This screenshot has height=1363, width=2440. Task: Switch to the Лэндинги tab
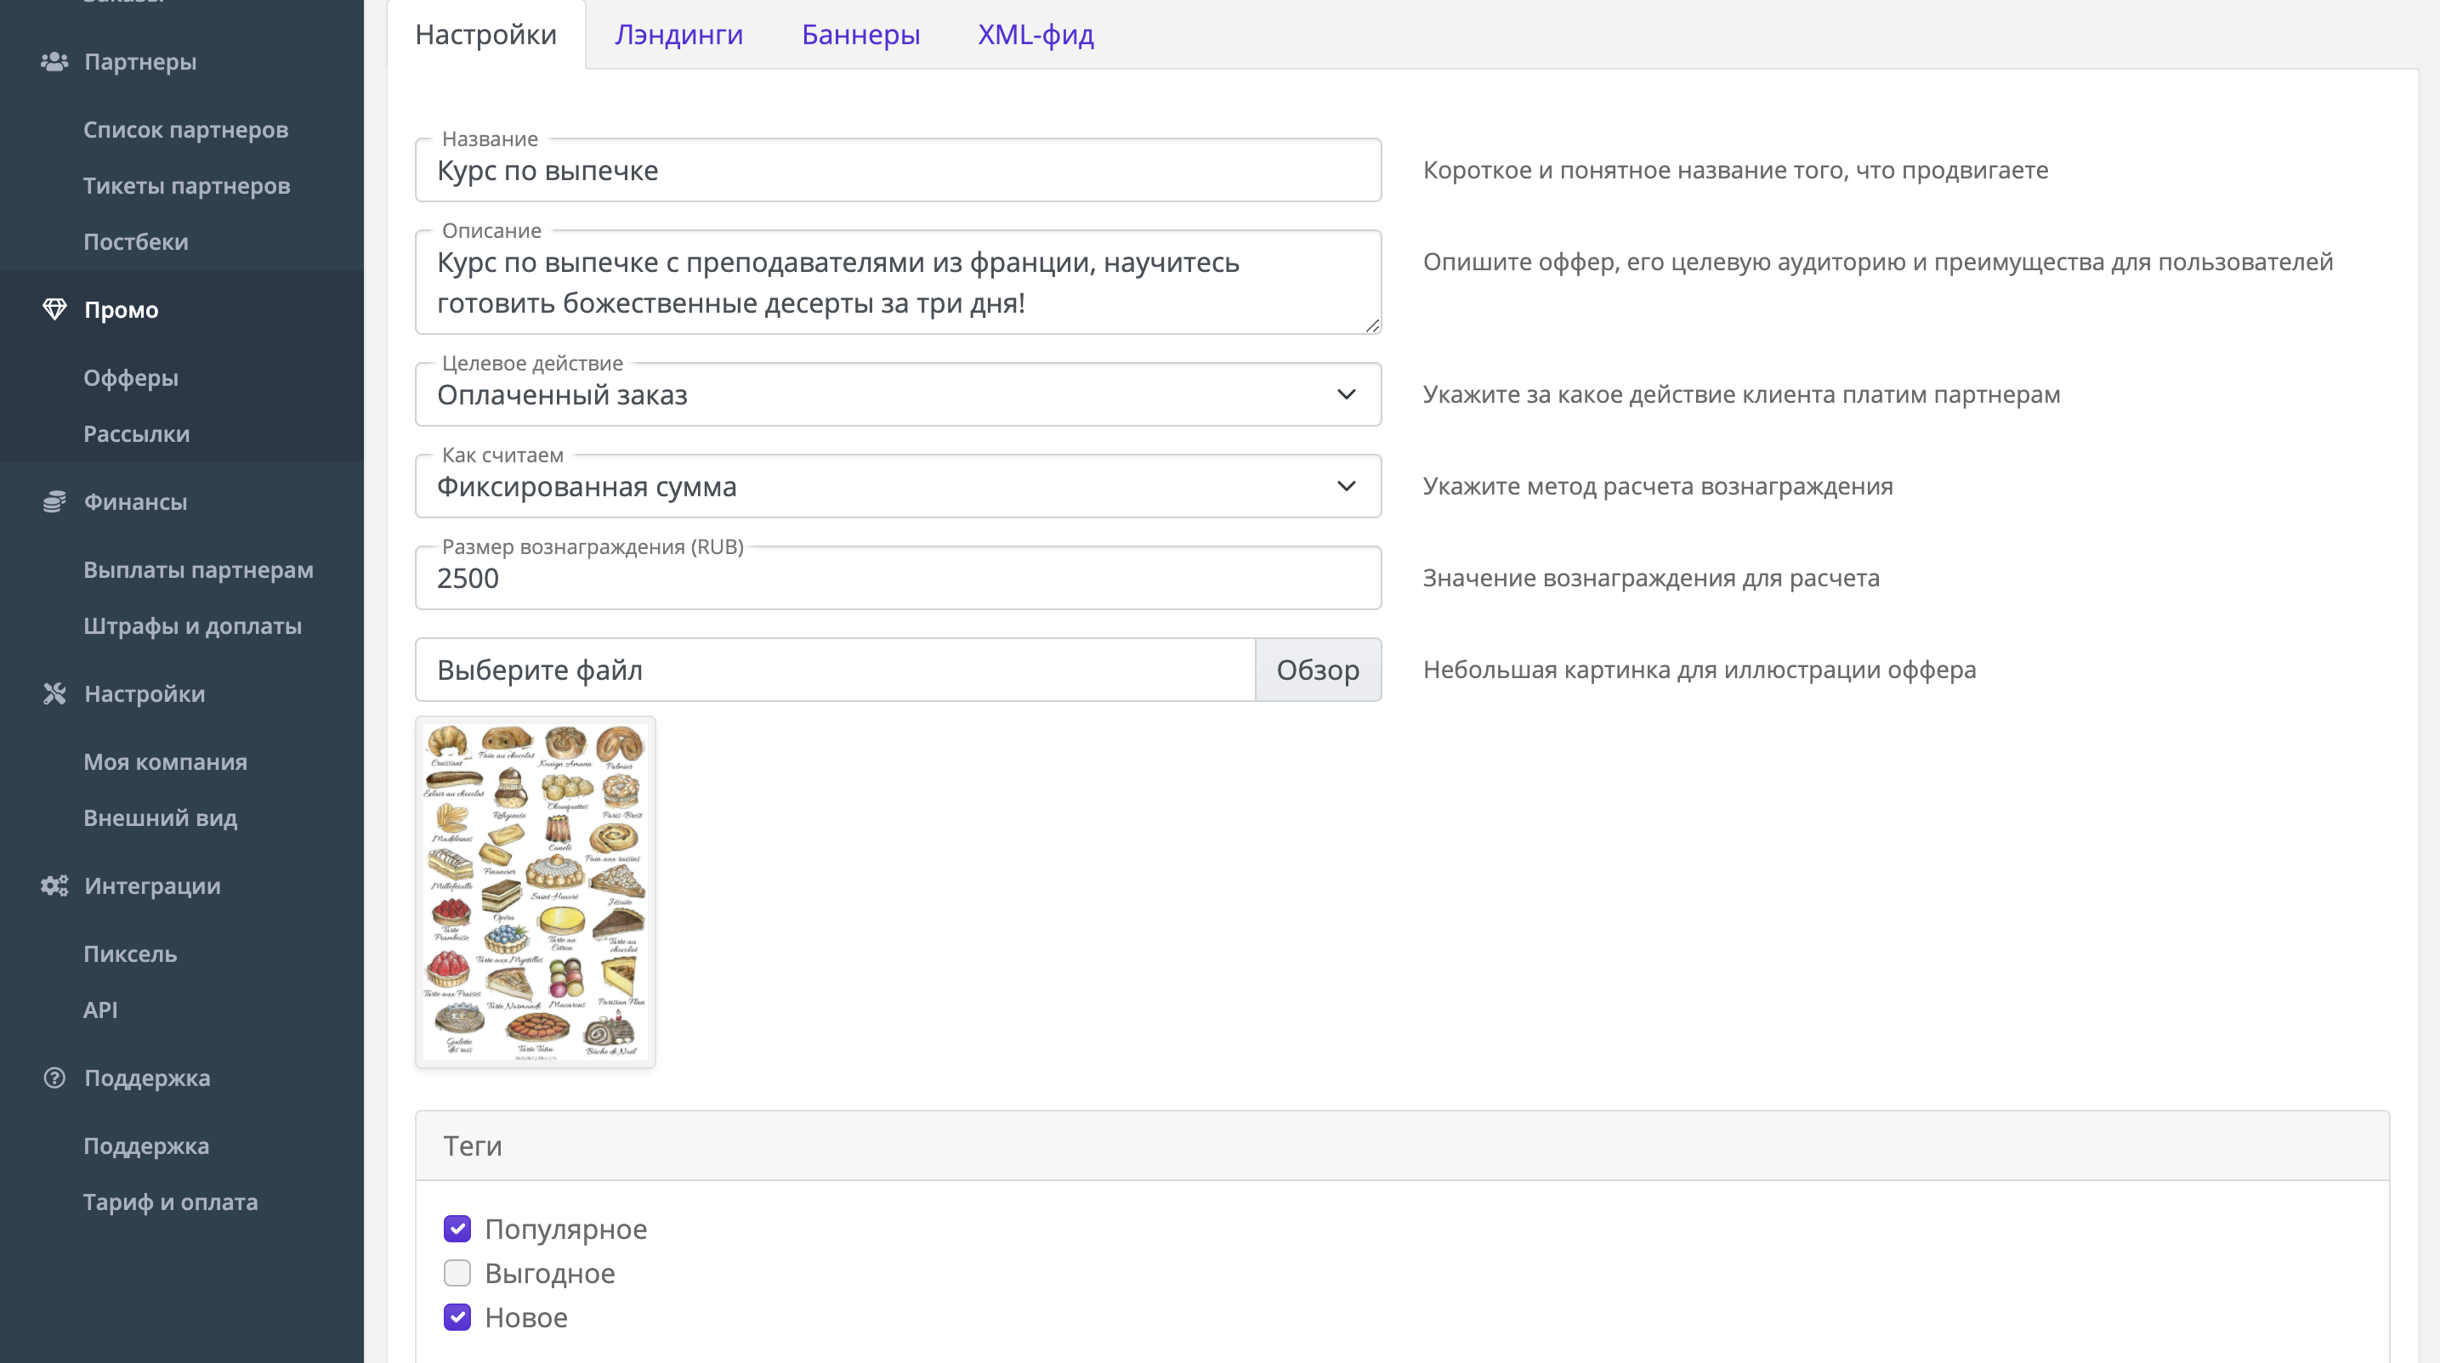(x=678, y=35)
